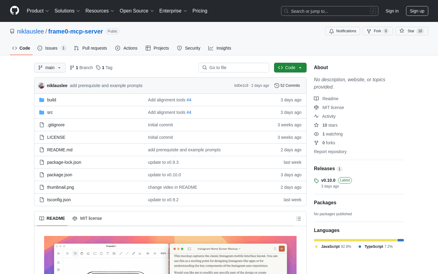
Task: Click the JavaScript yellow language bar
Action: [356, 240]
